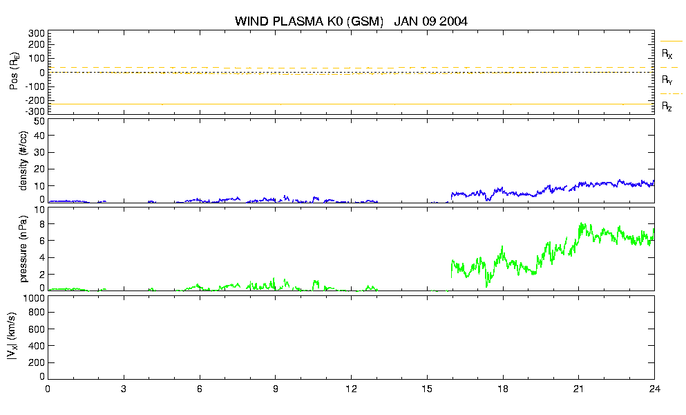This screenshot has width=686, height=415.
Task: Click the 800 tick on velocity axis
Action: coord(37,313)
